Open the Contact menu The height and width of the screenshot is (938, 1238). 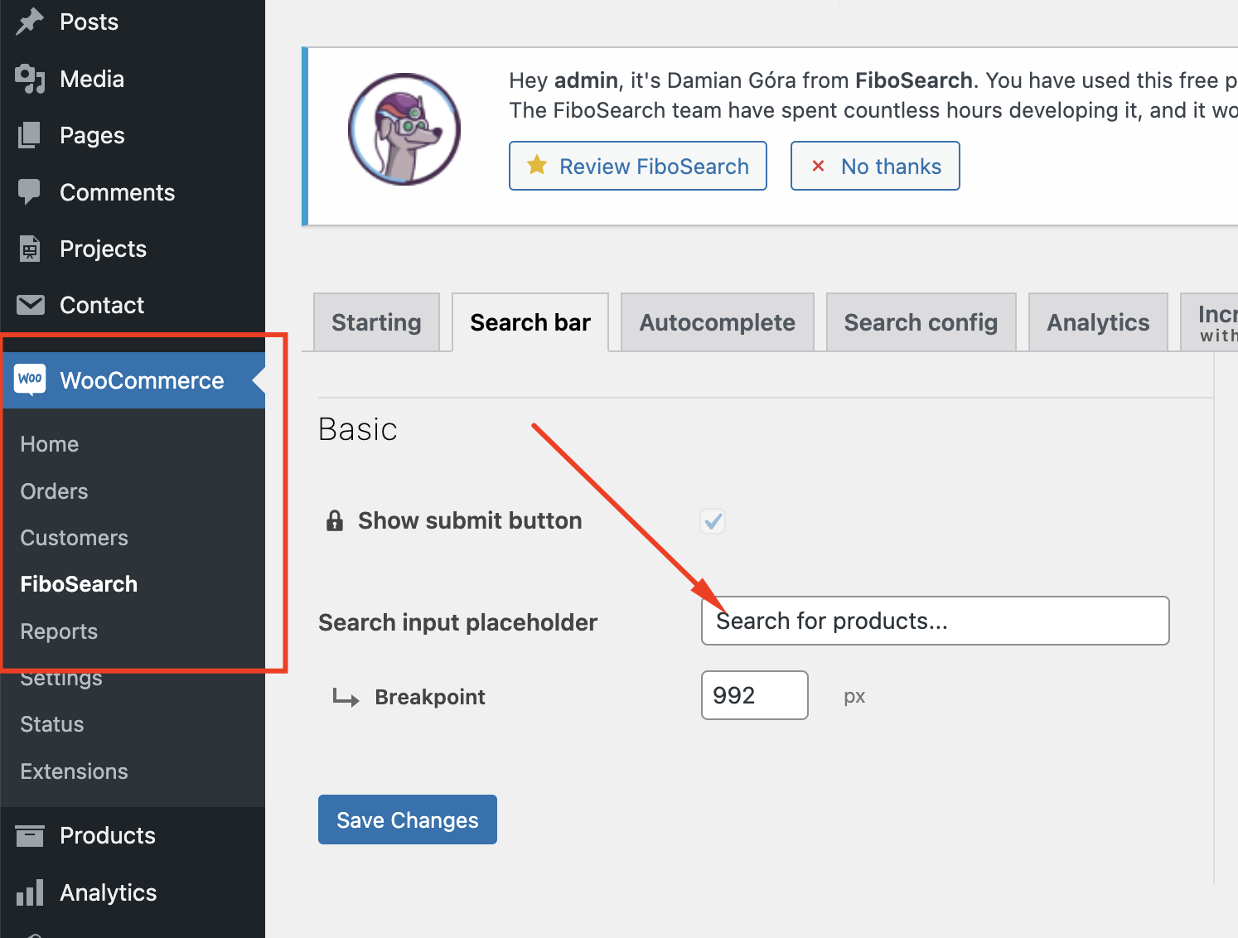133,305
